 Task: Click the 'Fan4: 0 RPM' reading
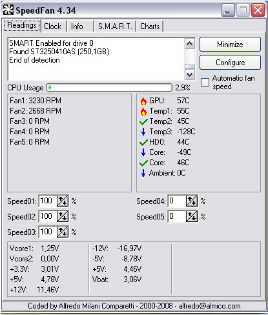(x=30, y=132)
